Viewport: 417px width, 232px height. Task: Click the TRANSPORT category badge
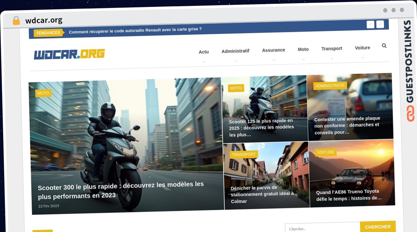pyautogui.click(x=244, y=154)
